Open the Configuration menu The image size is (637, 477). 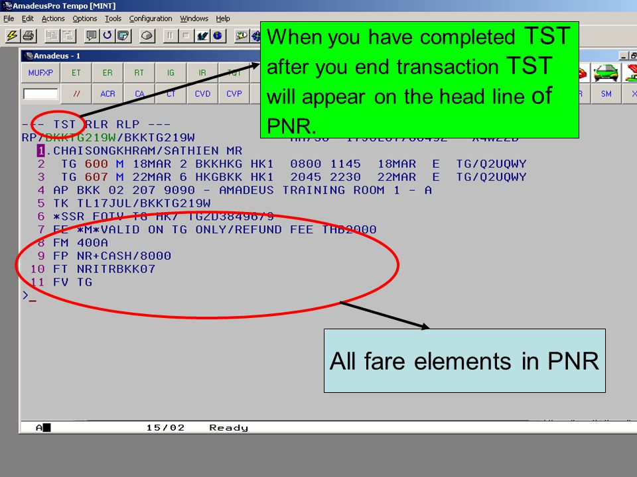[x=151, y=19]
